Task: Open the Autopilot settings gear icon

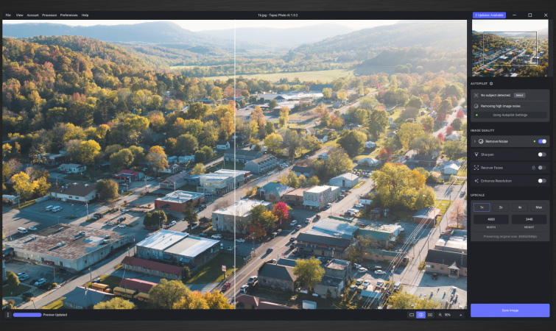Action: click(x=491, y=84)
